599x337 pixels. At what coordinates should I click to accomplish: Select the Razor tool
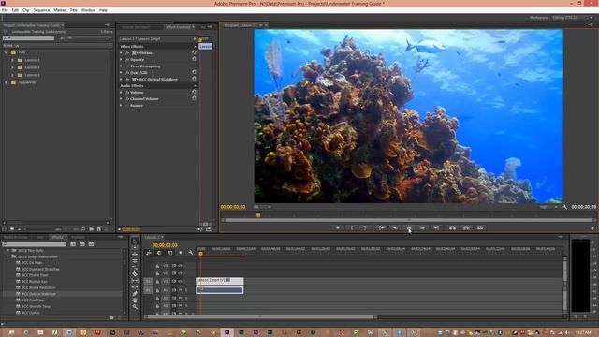135,274
